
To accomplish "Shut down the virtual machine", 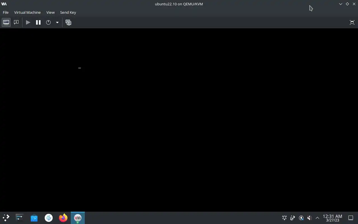I will pos(48,22).
